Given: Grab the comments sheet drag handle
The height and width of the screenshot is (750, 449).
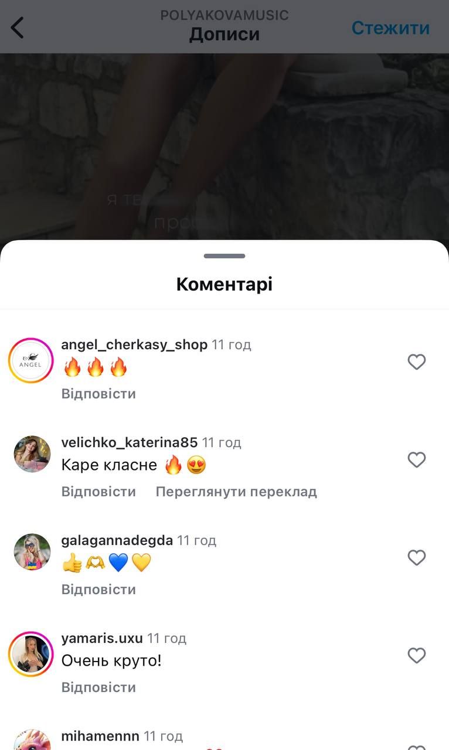Looking at the screenshot, I should (x=224, y=256).
